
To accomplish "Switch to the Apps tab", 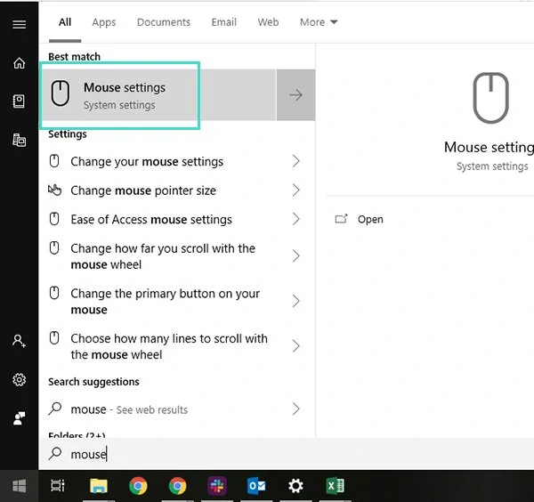I will 104,22.
